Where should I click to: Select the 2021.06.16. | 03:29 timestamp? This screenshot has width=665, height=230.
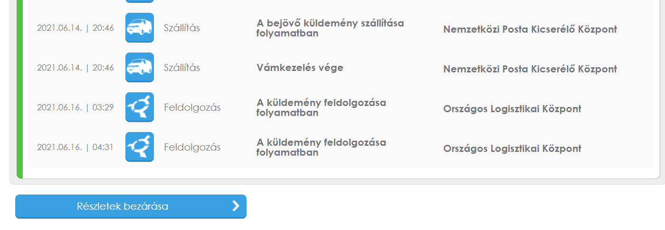[x=76, y=107]
